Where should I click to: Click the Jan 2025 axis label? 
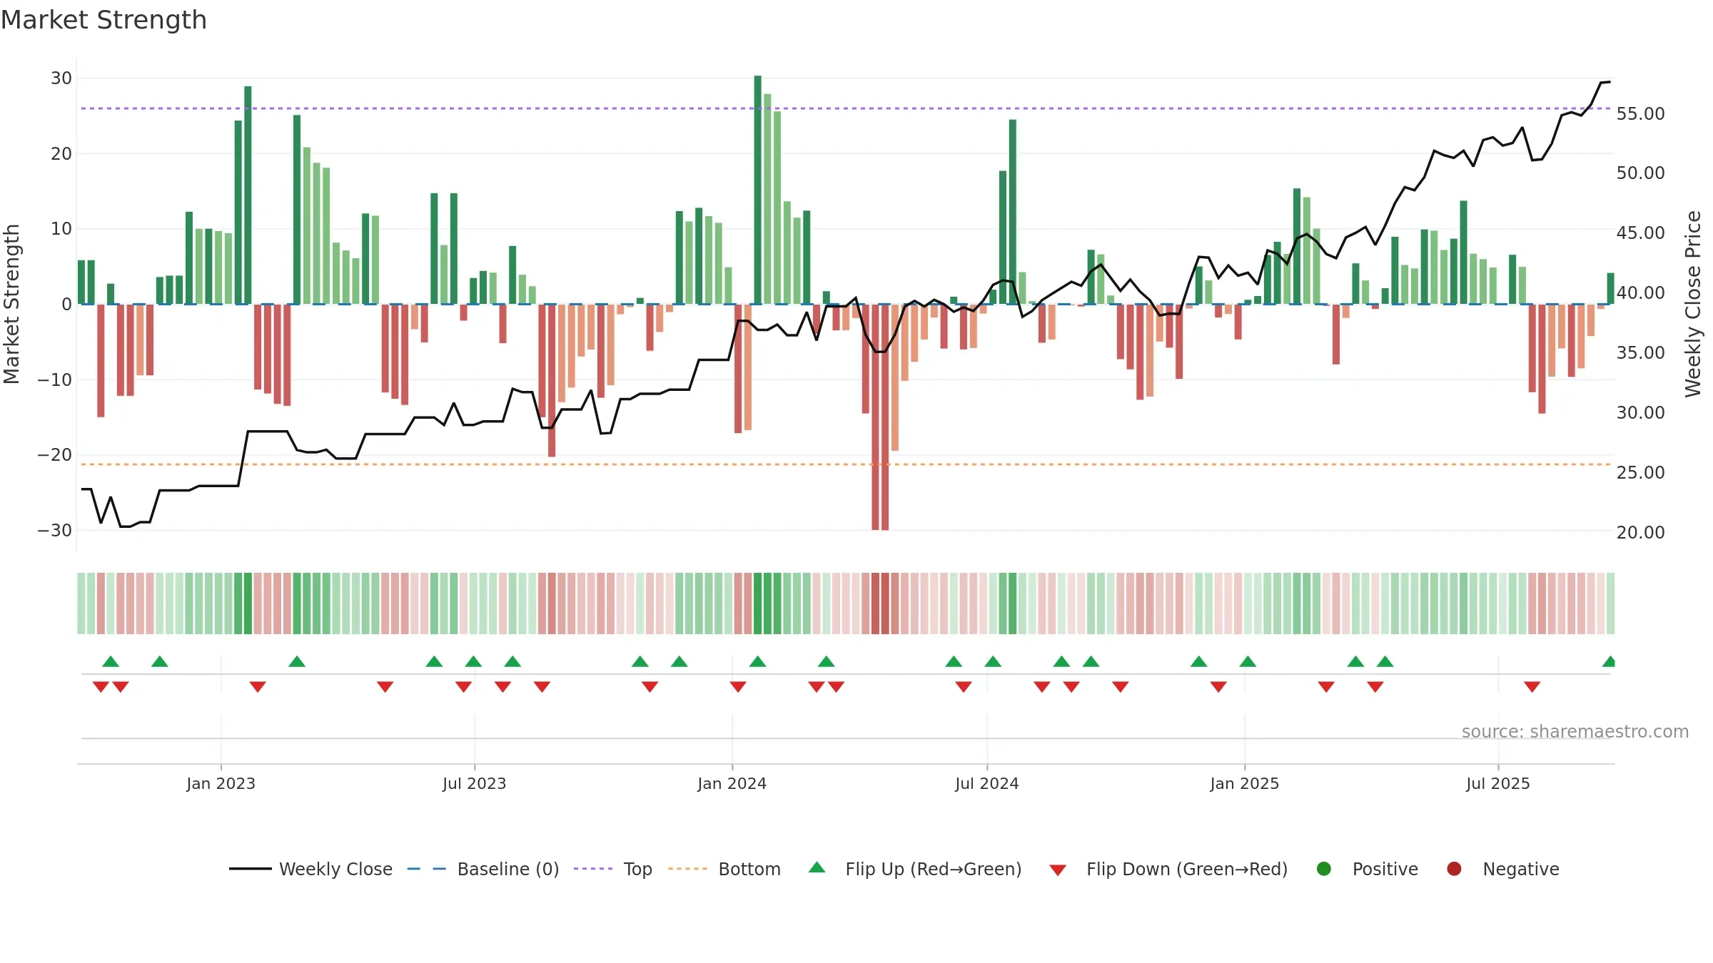coord(1244,783)
